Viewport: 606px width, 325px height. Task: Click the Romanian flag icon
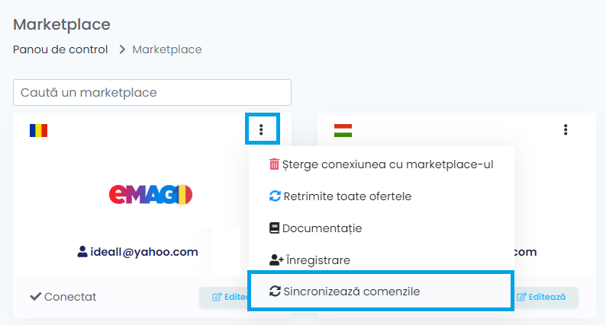pyautogui.click(x=38, y=130)
